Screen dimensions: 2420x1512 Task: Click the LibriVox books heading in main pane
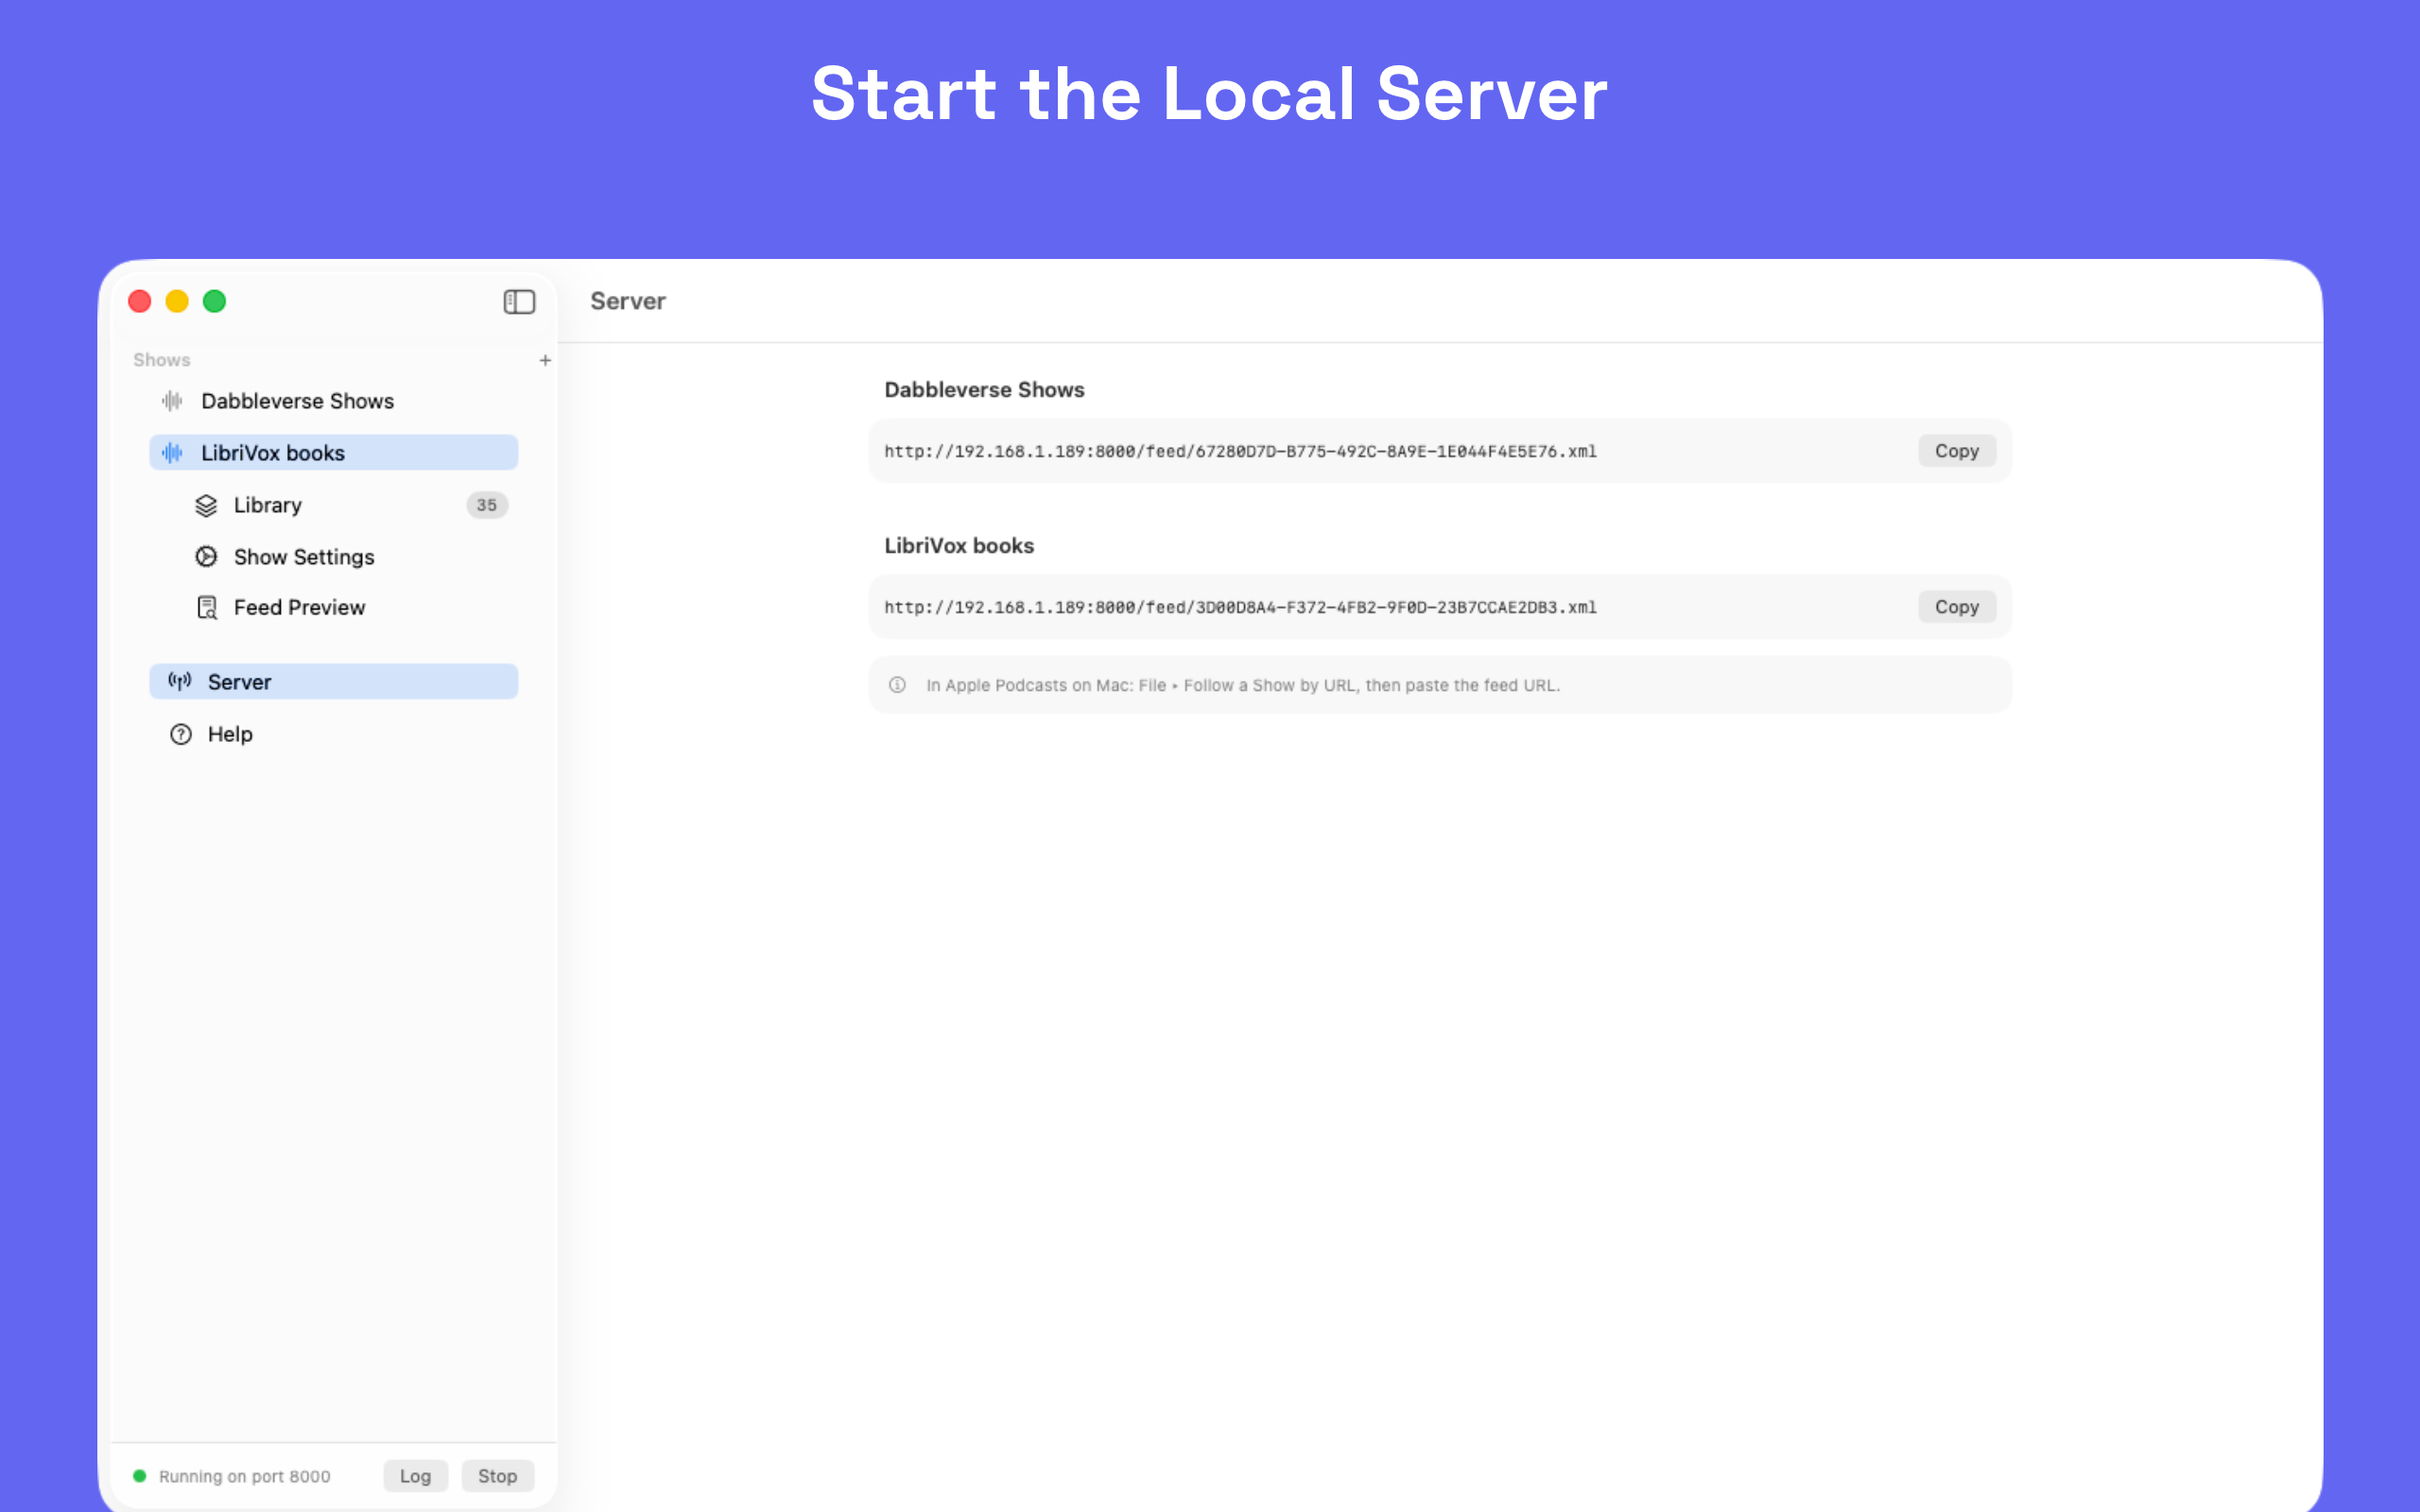[959, 546]
